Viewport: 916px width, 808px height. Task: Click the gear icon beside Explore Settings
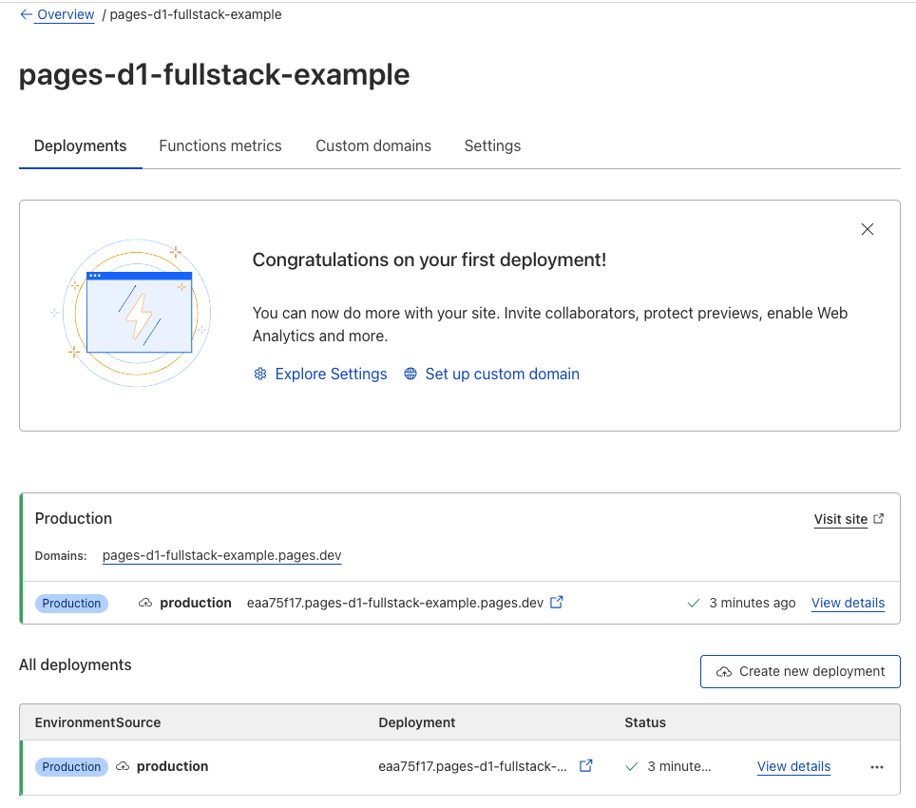click(x=260, y=375)
